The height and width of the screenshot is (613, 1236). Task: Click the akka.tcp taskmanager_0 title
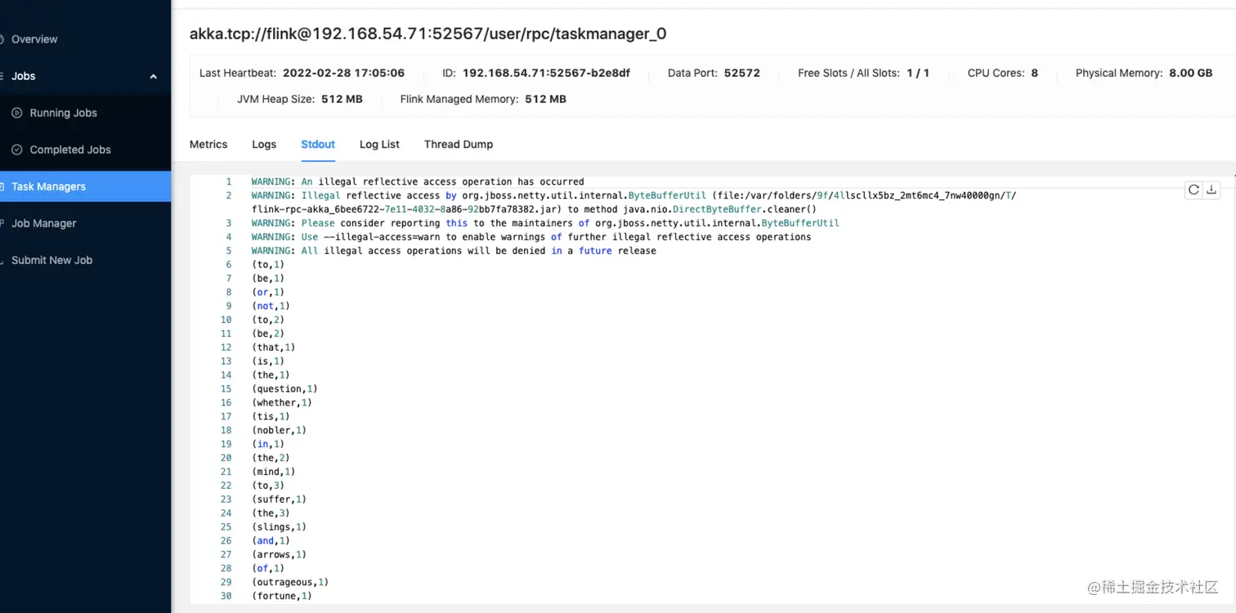tap(428, 34)
